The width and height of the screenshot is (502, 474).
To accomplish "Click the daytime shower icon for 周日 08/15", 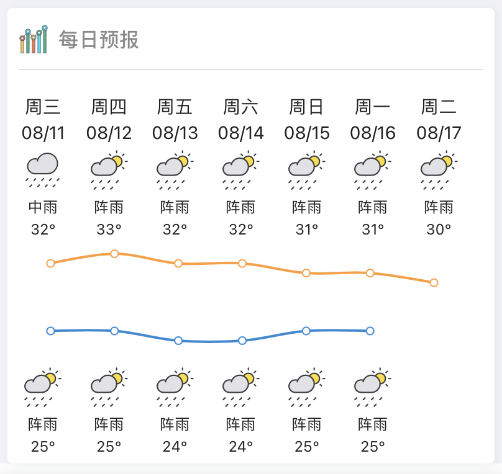I will pyautogui.click(x=307, y=170).
